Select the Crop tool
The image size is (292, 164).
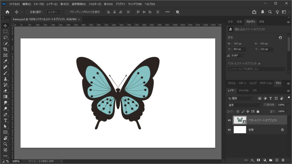[x=5, y=49]
